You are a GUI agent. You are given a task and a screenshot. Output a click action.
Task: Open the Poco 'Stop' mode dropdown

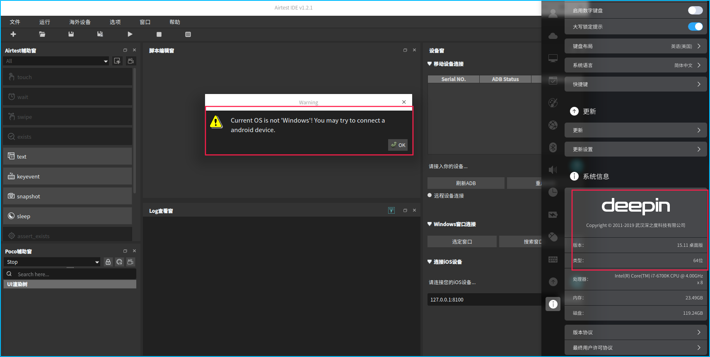(x=52, y=262)
